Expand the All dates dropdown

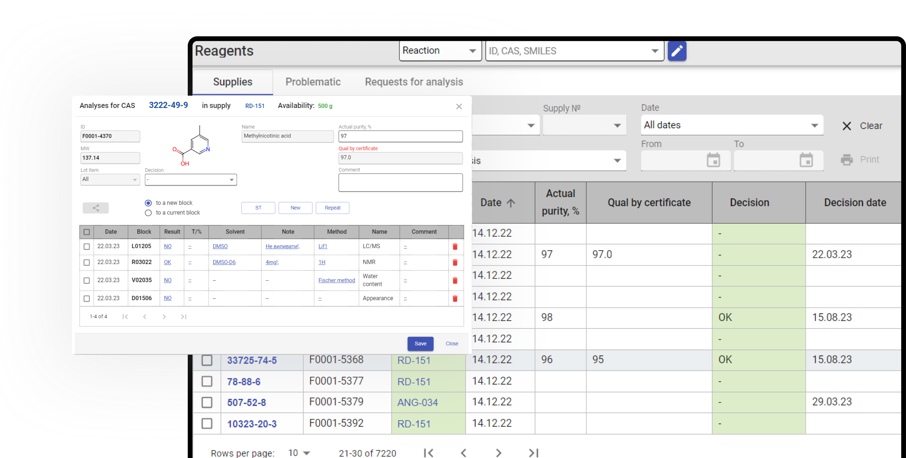point(731,125)
